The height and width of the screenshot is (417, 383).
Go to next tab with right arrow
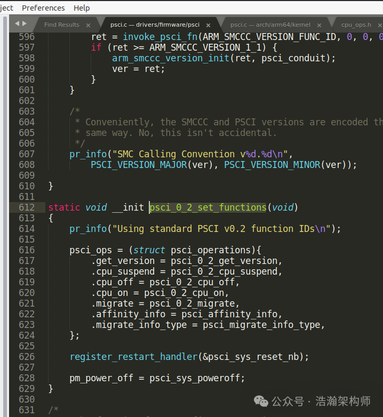(25, 23)
